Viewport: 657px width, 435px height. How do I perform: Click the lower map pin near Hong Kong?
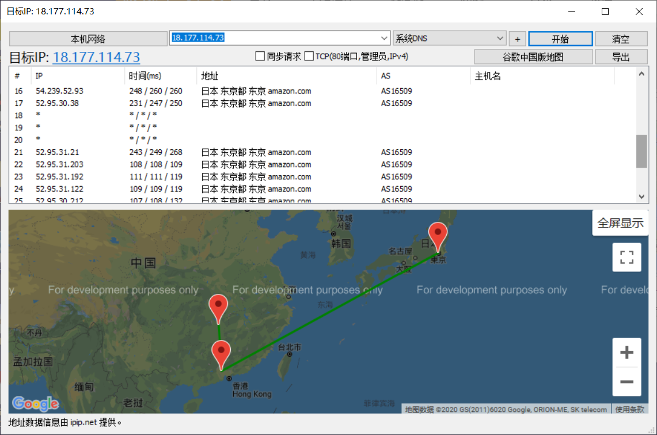point(221,353)
